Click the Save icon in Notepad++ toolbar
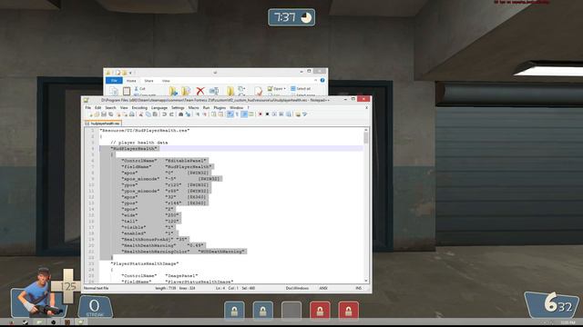The width and height of the screenshot is (583, 327). [104, 114]
